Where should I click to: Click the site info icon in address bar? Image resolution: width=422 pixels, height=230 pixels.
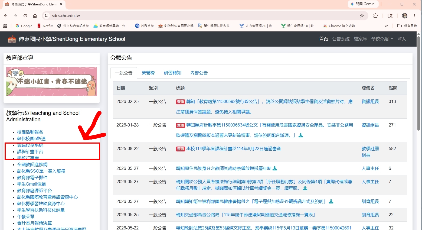click(x=47, y=16)
